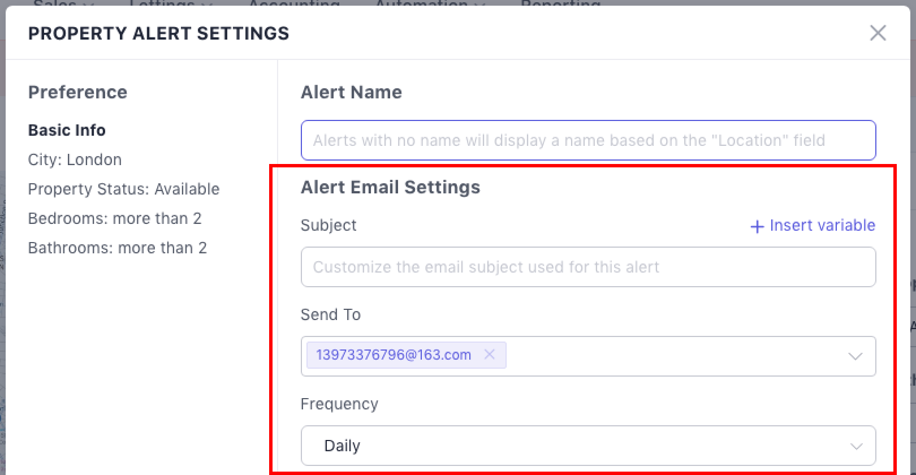This screenshot has height=475, width=916.
Task: Select the 13973376796@163.com email chip
Action: pos(394,355)
